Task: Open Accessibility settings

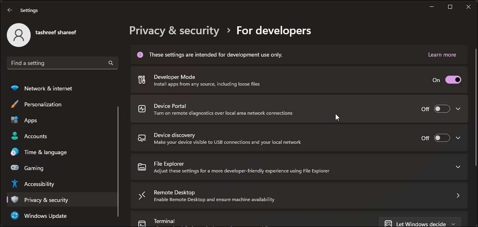Action: point(62,184)
